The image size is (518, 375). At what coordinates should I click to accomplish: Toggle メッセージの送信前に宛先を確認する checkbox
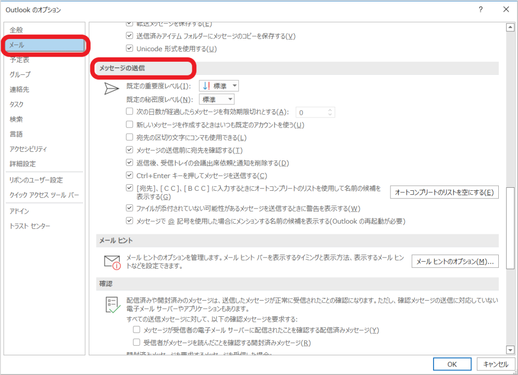point(129,150)
